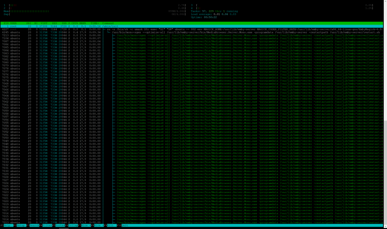Select the thread row with PID 7084
387x229 pixels.
[192, 50]
